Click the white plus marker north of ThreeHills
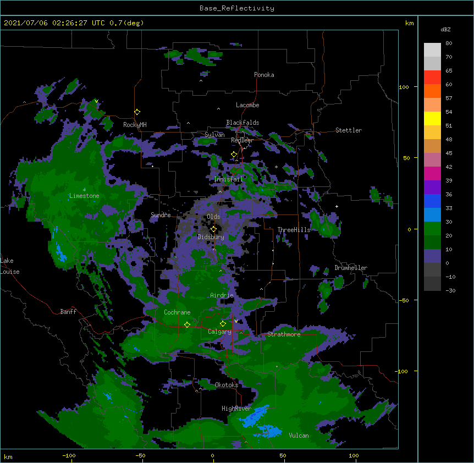Image resolution: width=474 pixels, height=463 pixels. point(337,206)
